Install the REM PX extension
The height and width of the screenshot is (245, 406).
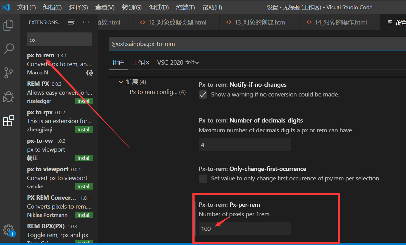(x=84, y=101)
